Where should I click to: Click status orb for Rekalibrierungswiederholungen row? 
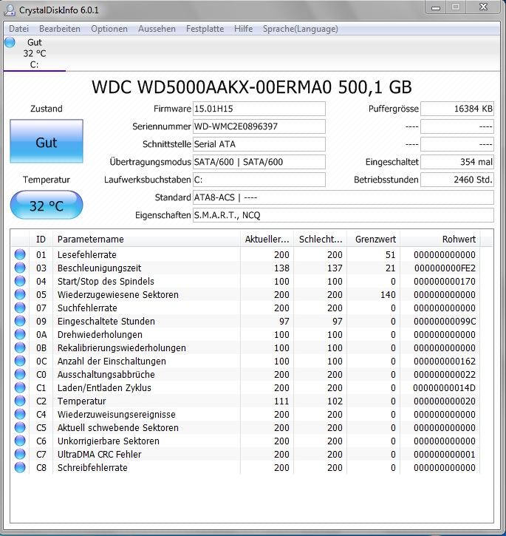click(20, 347)
